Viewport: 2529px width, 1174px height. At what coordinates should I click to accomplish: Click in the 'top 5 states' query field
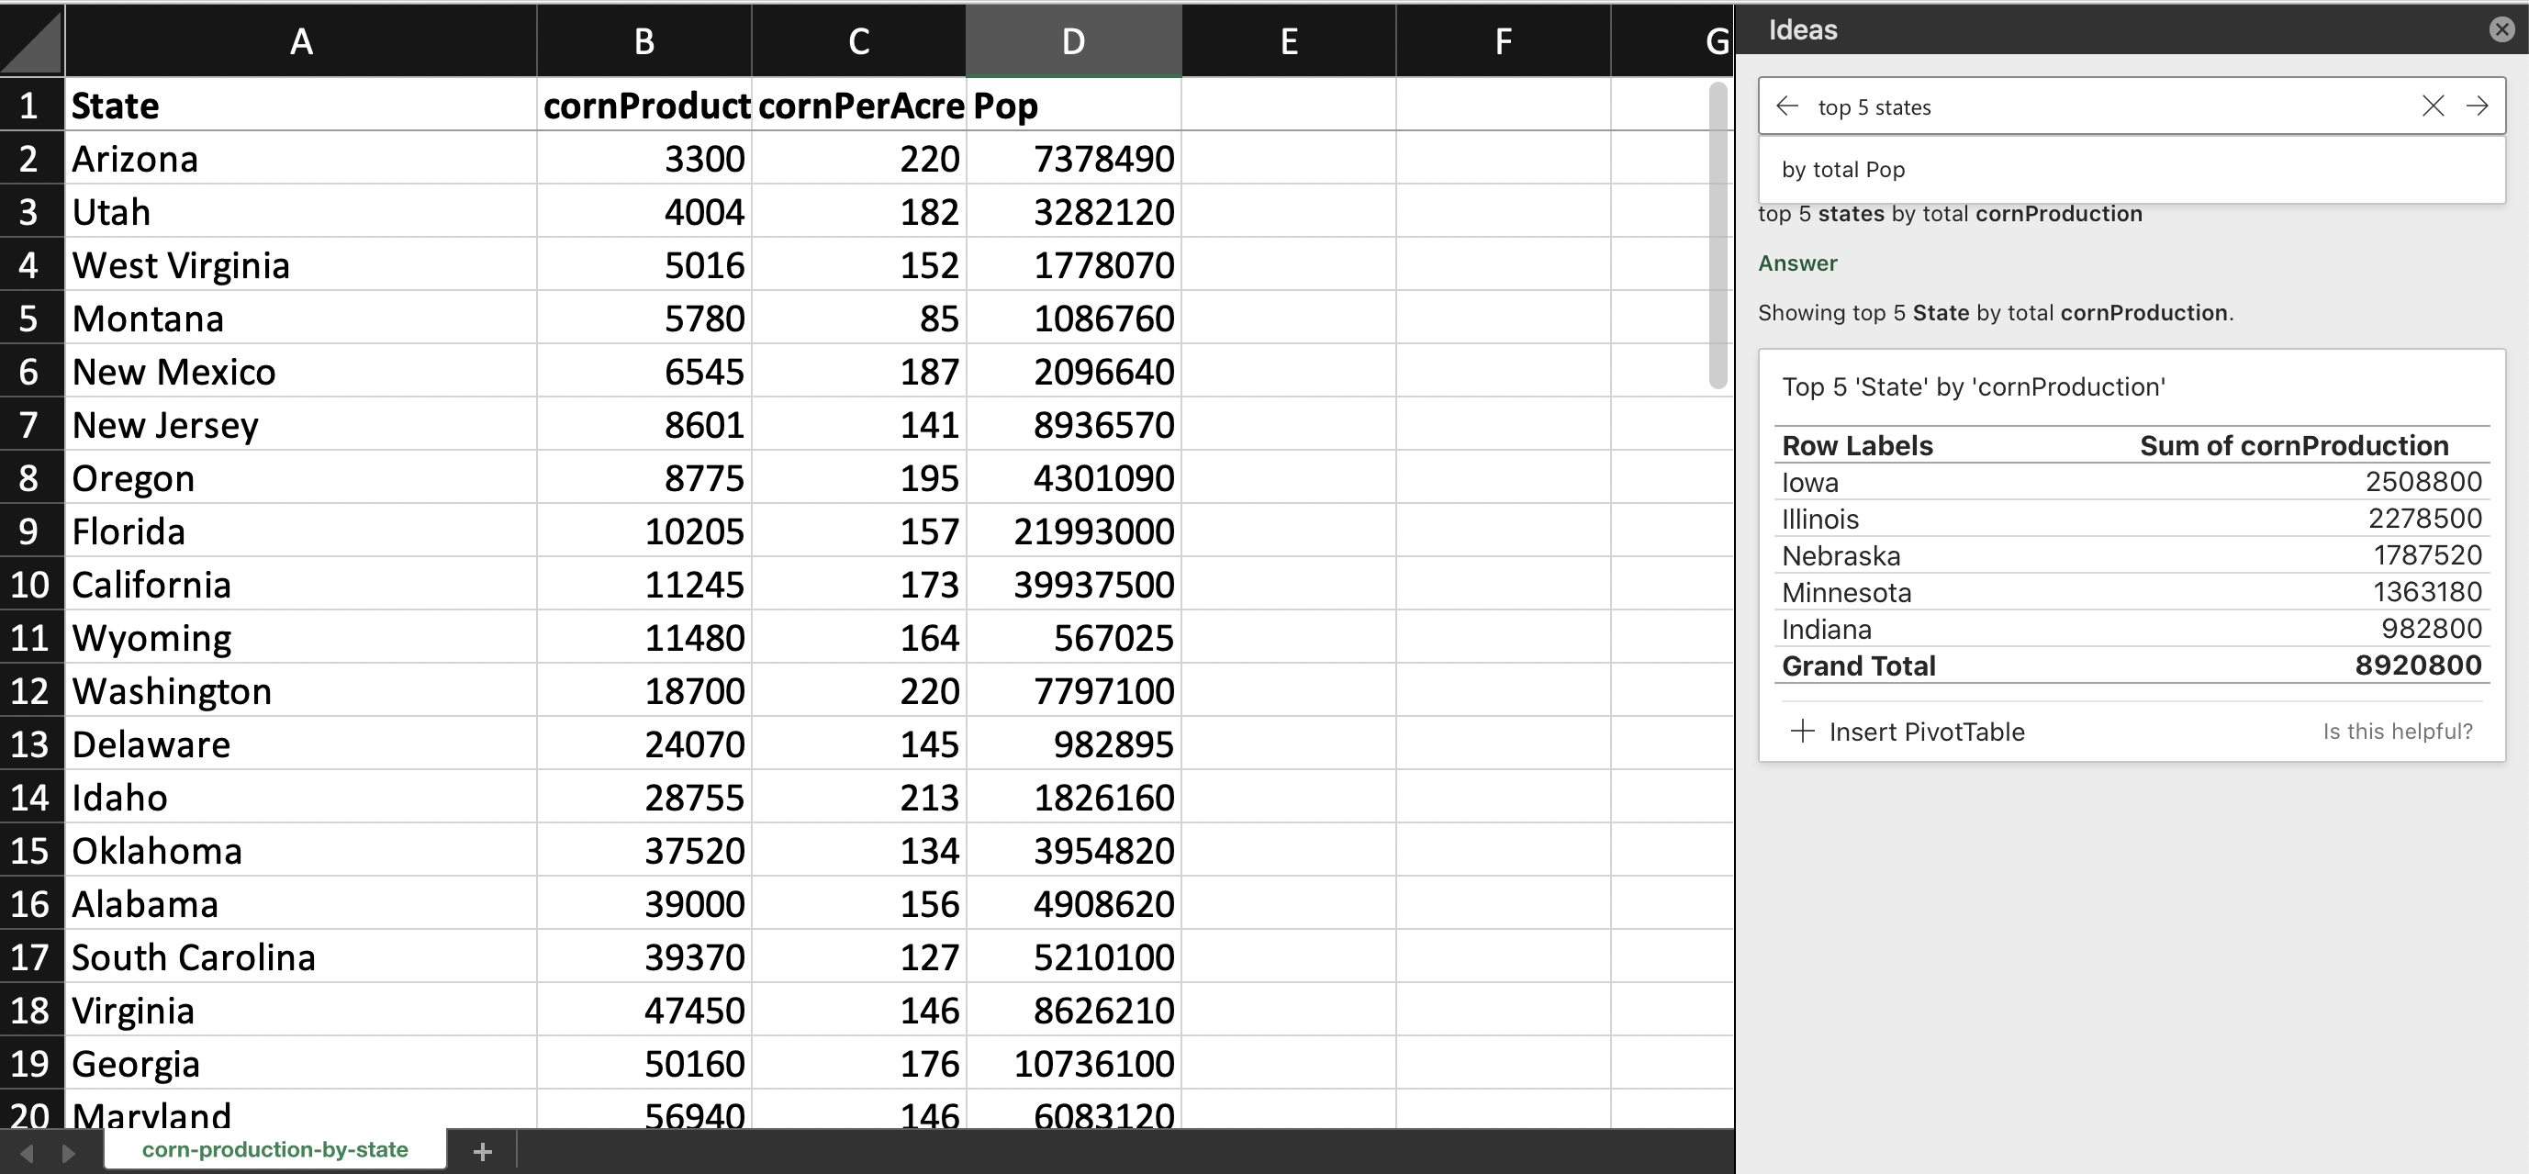[2110, 107]
